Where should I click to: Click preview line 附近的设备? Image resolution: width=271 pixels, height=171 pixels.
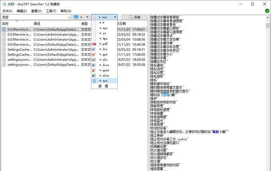159,128
